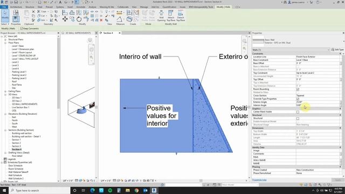Select Section 4 in Project Browser
345x194 pixels.
pyautogui.click(x=17, y=149)
